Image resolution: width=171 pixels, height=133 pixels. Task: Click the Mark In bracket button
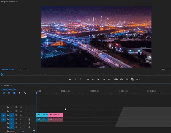76,79
